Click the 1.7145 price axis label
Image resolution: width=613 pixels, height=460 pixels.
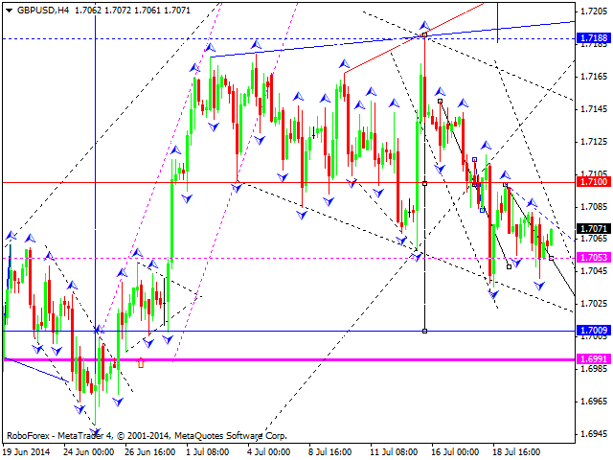coord(592,108)
